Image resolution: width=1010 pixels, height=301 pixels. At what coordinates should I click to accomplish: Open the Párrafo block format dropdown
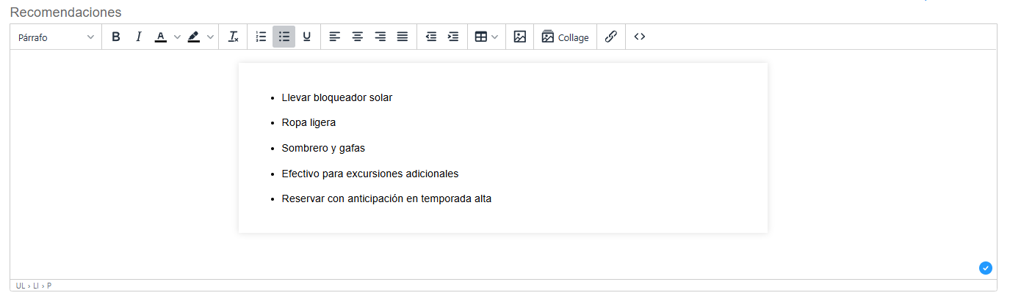coord(56,37)
